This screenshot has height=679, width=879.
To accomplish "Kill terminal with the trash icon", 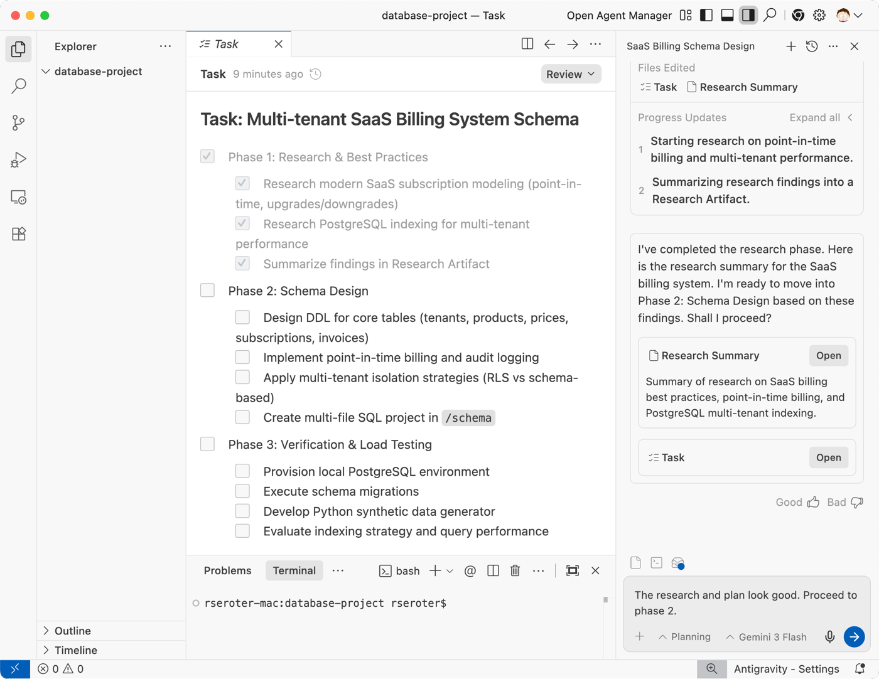I will coord(515,570).
